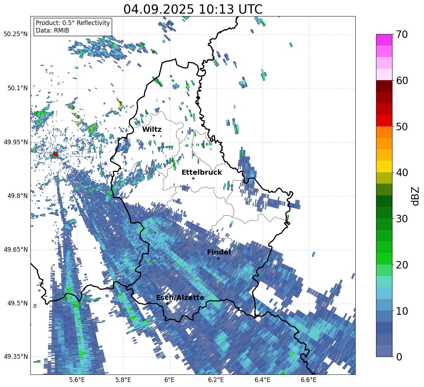This screenshot has width=424, height=387.
Task: Click the 20 value on colorbar
Action: point(402,265)
